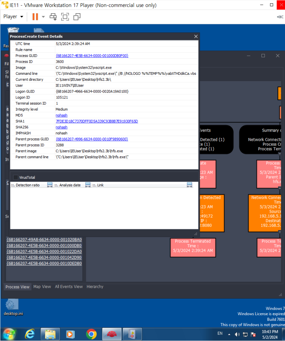Launch Internet Explorer from taskbar

(29, 334)
